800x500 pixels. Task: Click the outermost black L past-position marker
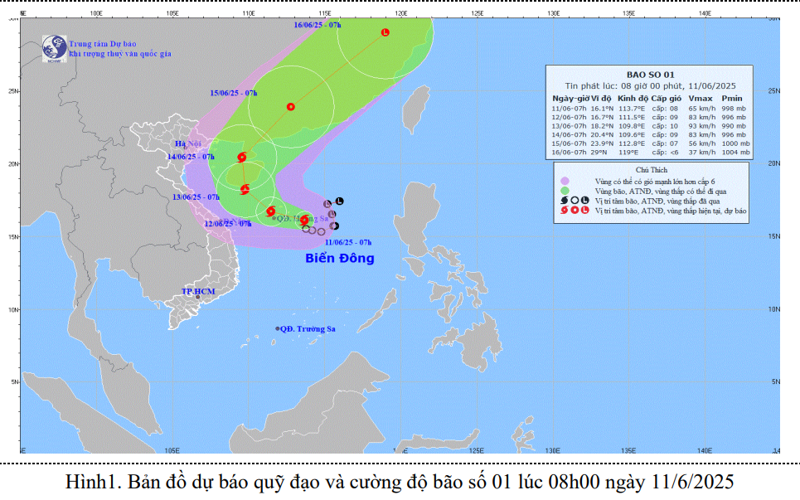(339, 201)
